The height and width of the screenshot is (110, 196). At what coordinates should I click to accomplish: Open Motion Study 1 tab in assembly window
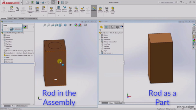coord(21,106)
